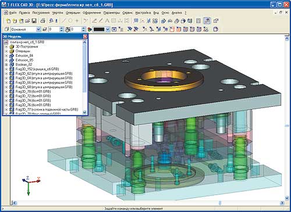Expand the Extrusion_84 tree node
This screenshot has height=212, width=291.
[6, 56]
